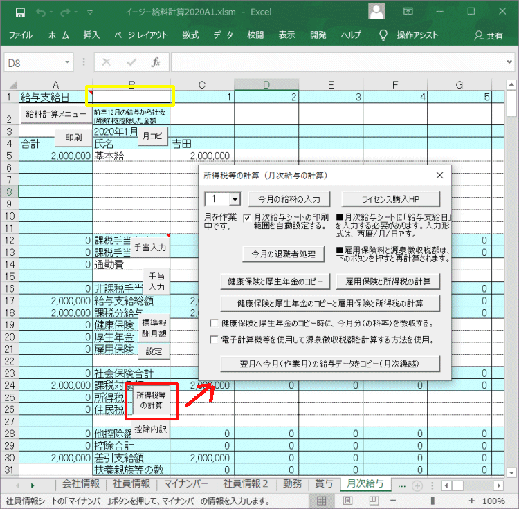519x509 pixels.
Task: Toggle 月次給与シートの印刷範囲 auto-set checkbox
Action: [x=248, y=218]
